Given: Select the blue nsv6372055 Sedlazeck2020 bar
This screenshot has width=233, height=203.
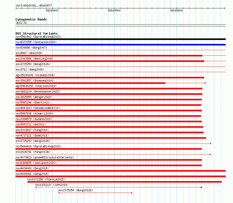Looking at the screenshot, I should [120, 45].
